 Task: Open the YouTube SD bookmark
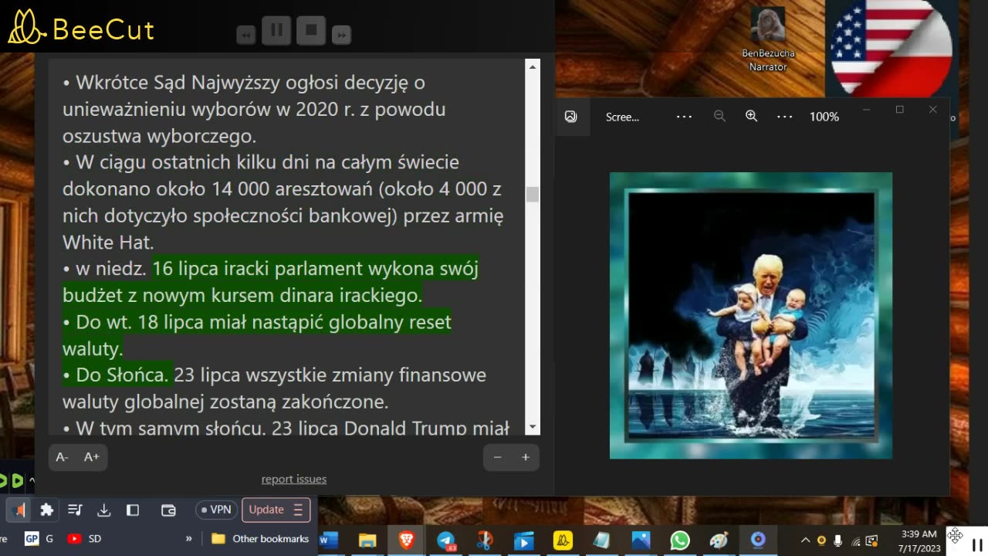pos(84,539)
